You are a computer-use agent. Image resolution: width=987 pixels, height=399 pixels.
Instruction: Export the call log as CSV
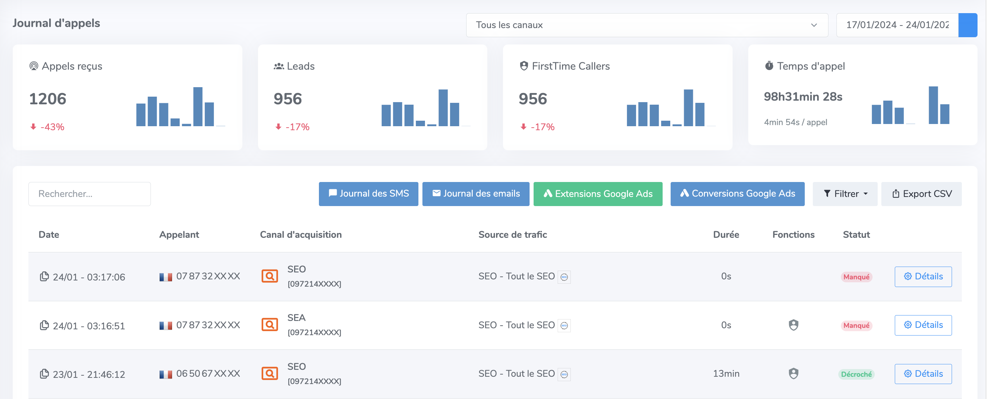tap(921, 194)
